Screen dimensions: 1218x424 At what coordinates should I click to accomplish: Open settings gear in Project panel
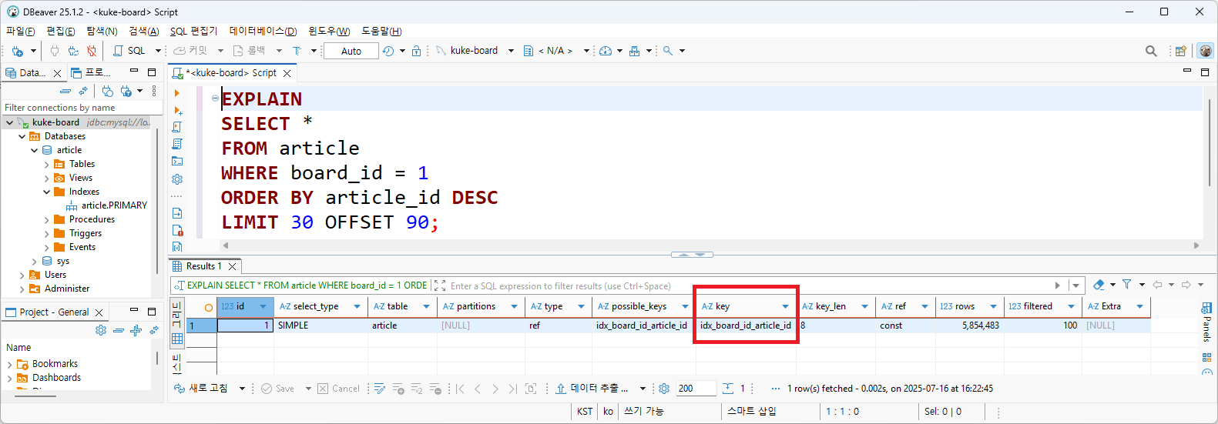(x=101, y=330)
